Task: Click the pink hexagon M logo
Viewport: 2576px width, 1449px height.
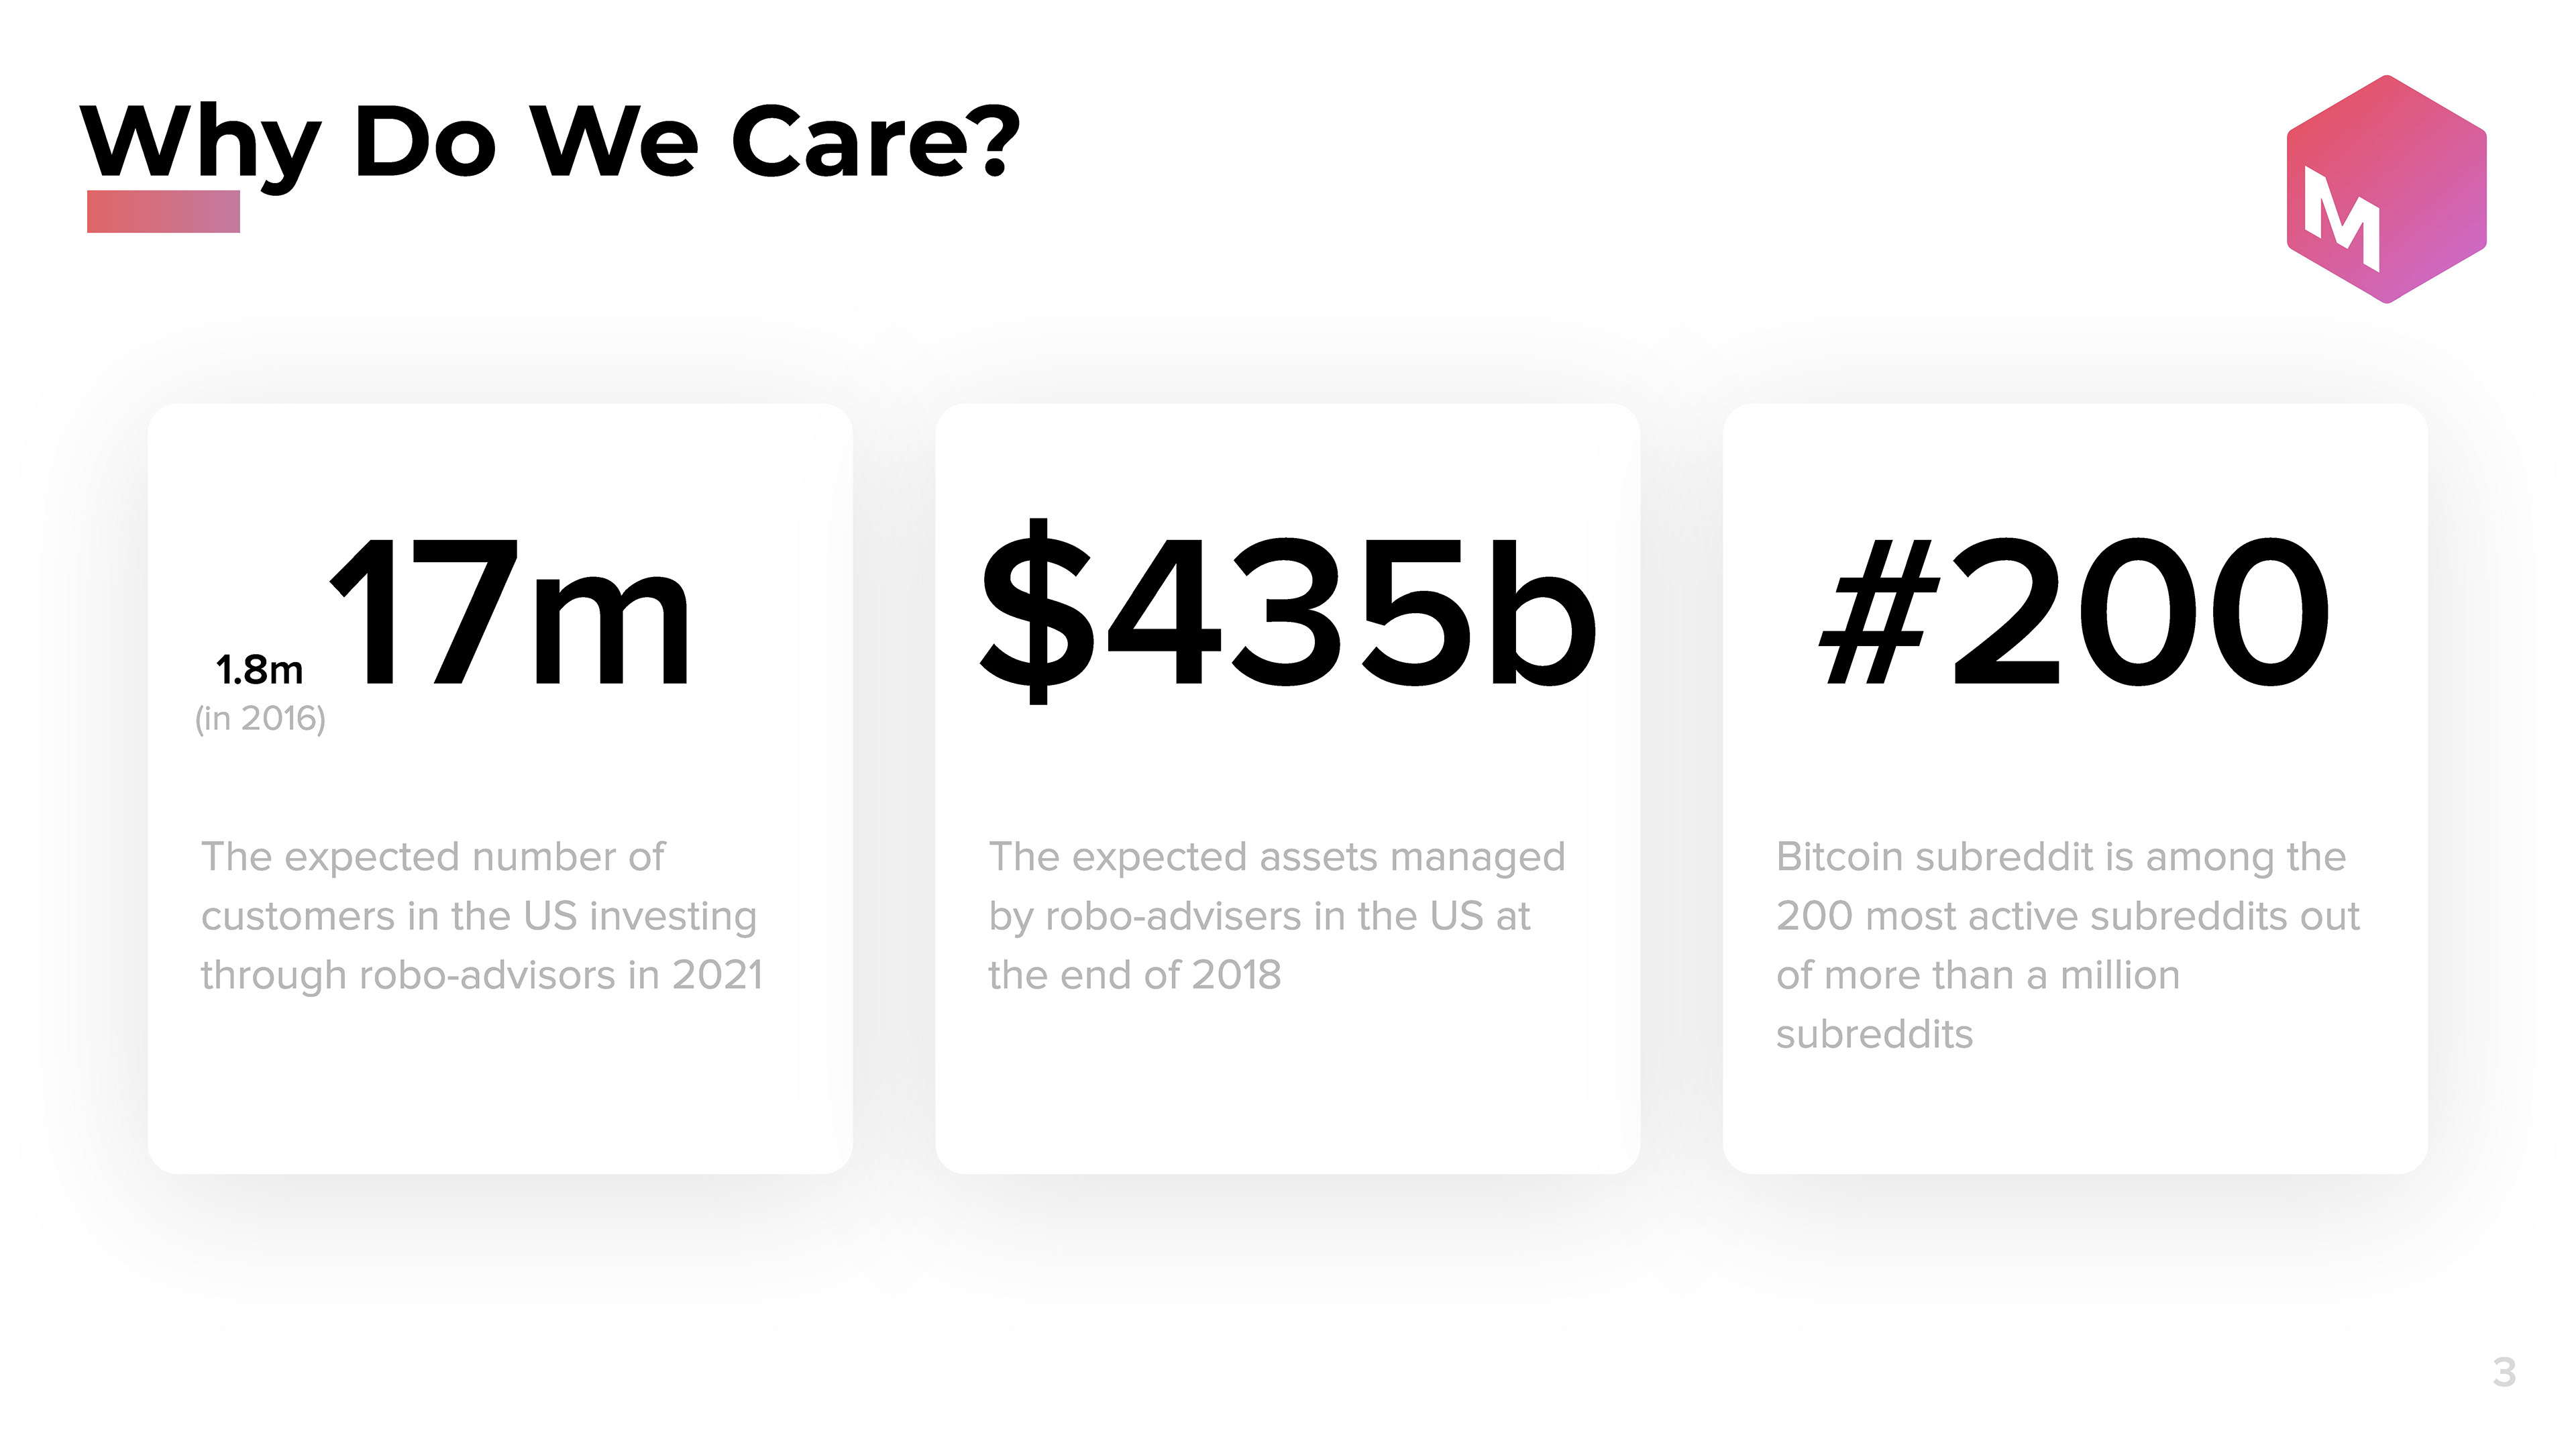Action: pyautogui.click(x=2386, y=189)
